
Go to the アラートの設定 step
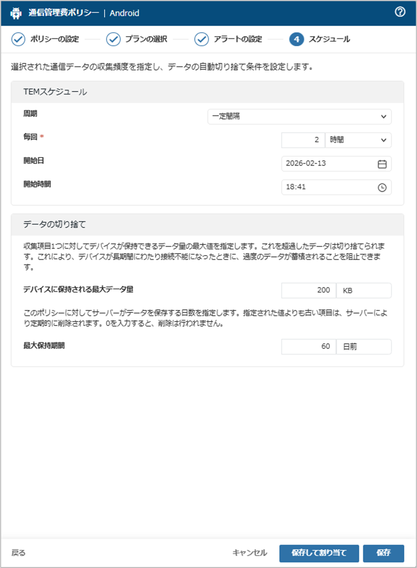point(237,39)
